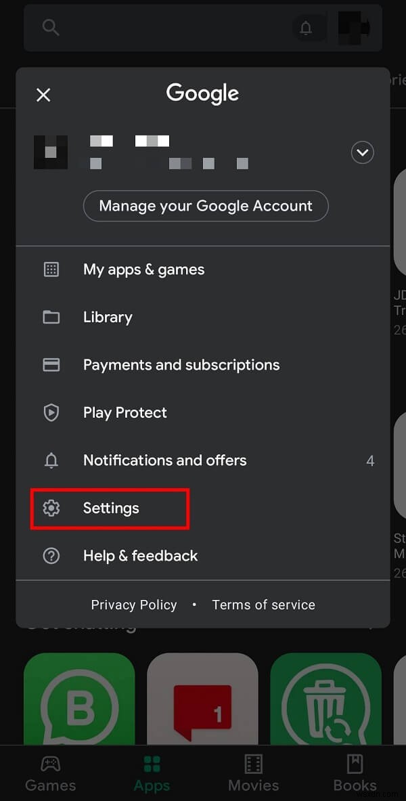Open Payments and subscriptions
406x801 pixels.
pyautogui.click(x=181, y=364)
